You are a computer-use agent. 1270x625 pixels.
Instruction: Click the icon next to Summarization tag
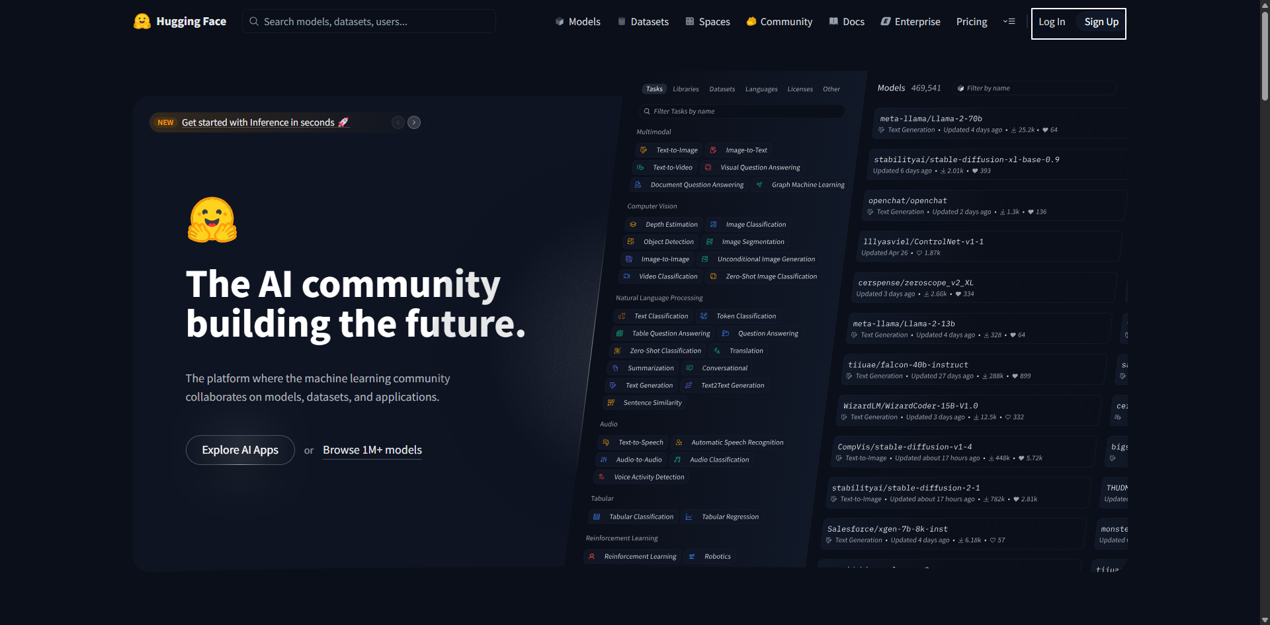coord(615,368)
